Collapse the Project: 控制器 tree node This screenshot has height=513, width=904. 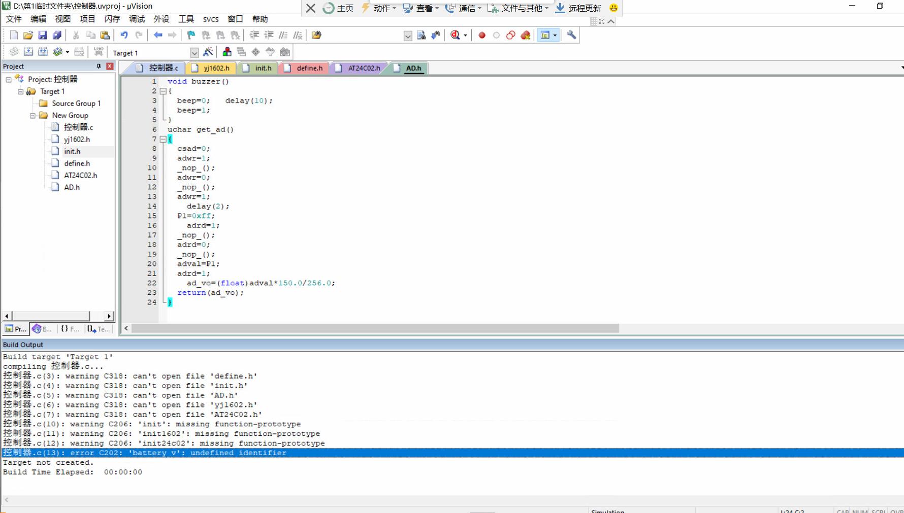[9, 79]
